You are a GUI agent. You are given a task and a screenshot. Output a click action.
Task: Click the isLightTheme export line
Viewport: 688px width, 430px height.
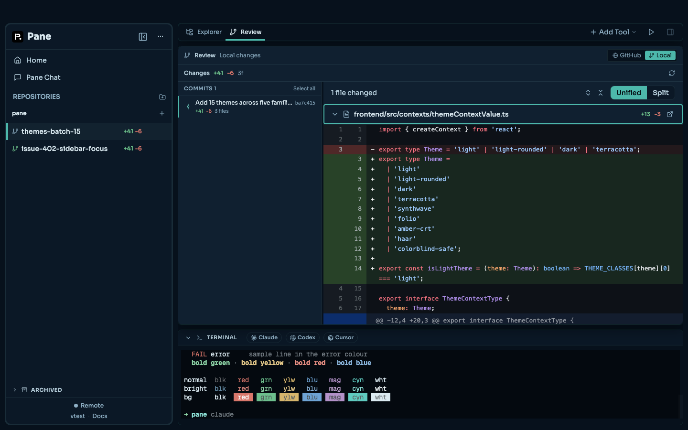[x=503, y=273]
